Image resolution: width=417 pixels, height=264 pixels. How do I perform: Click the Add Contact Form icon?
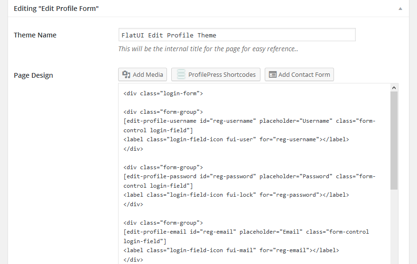click(273, 74)
